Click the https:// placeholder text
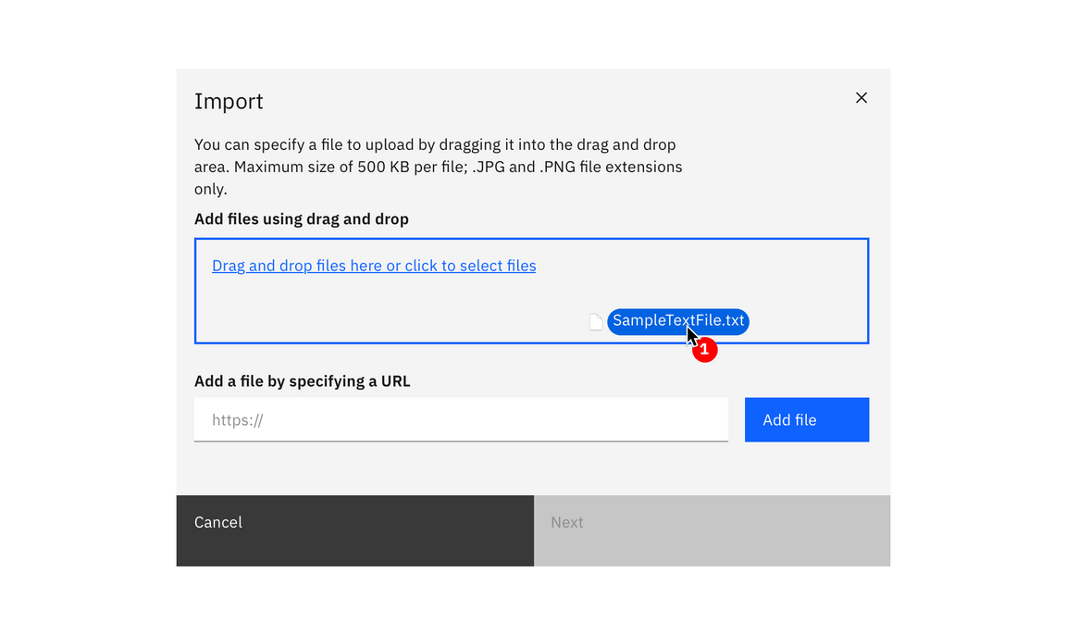 236,419
